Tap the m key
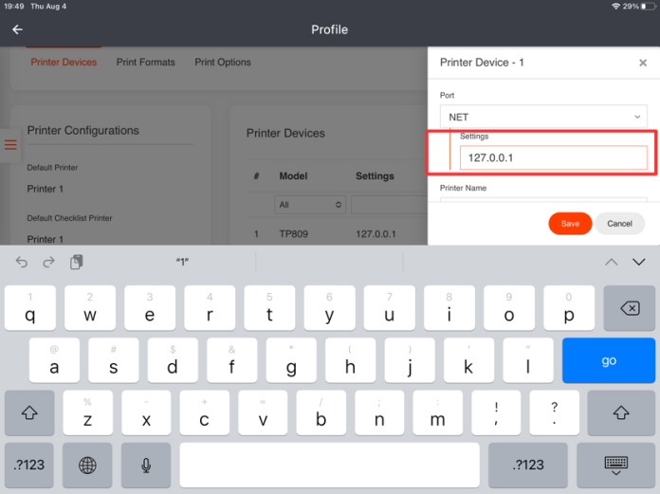This screenshot has height=494, width=660. pyautogui.click(x=437, y=412)
